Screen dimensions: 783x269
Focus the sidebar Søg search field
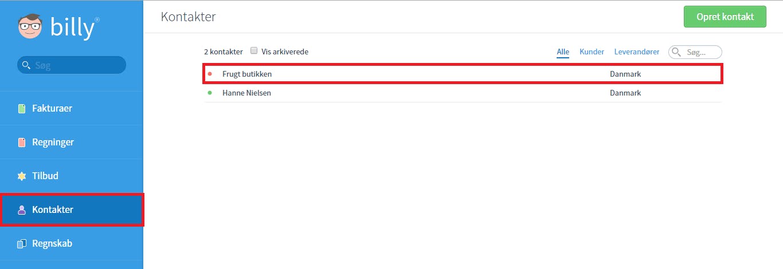pos(72,65)
